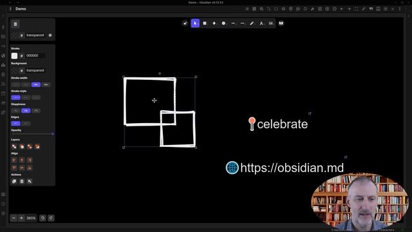Click the Undo button

(x=42, y=218)
